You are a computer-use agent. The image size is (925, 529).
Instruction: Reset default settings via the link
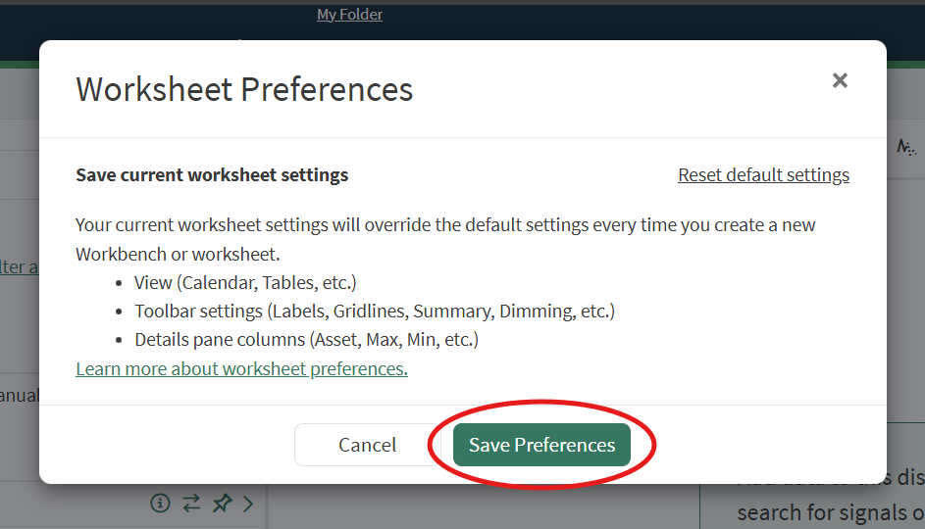[763, 175]
